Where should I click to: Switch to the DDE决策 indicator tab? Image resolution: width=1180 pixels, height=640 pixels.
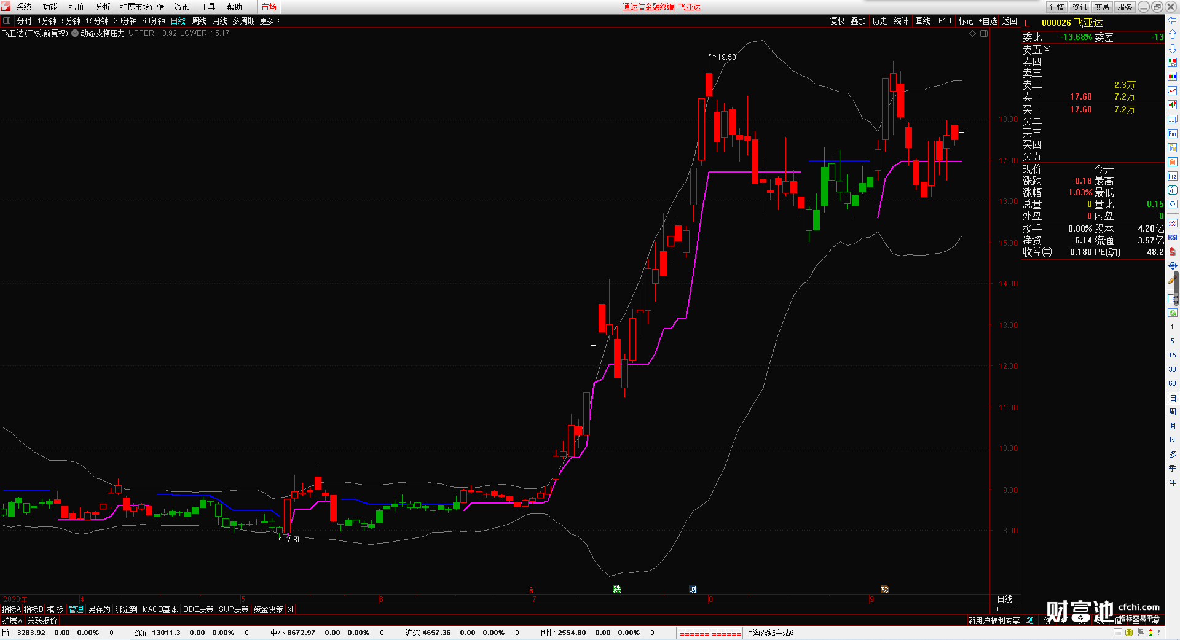pos(198,609)
